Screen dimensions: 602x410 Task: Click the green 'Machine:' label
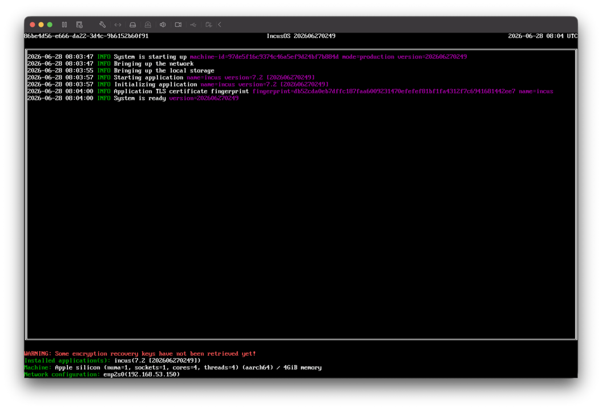point(38,367)
